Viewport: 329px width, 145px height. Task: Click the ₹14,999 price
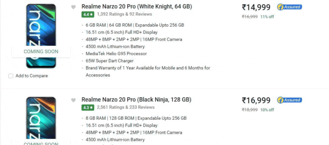[x=256, y=7]
